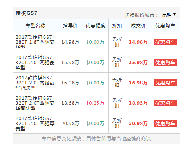Click 优惠购车 button in the 16.98万 row

click(x=166, y=83)
